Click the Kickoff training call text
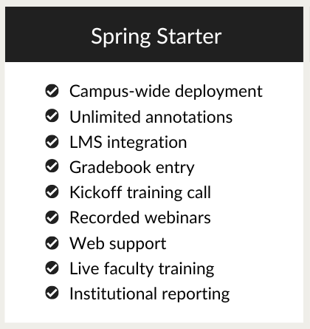 point(140,193)
